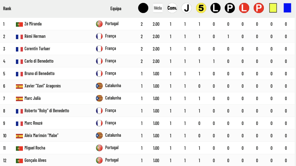This screenshot has height=166, width=296.
Task: Open Rémi Herman's player profile
Action: [x=35, y=36]
